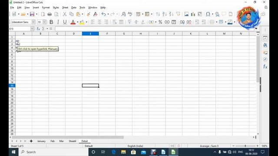Add a new sheet with plus button
Viewport: 278px width, 156px height.
pos(31,141)
